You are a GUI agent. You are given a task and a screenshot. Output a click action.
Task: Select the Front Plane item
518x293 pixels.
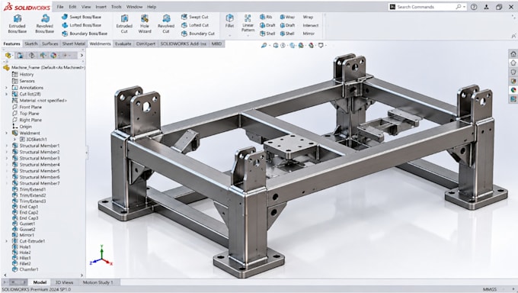click(x=27, y=108)
